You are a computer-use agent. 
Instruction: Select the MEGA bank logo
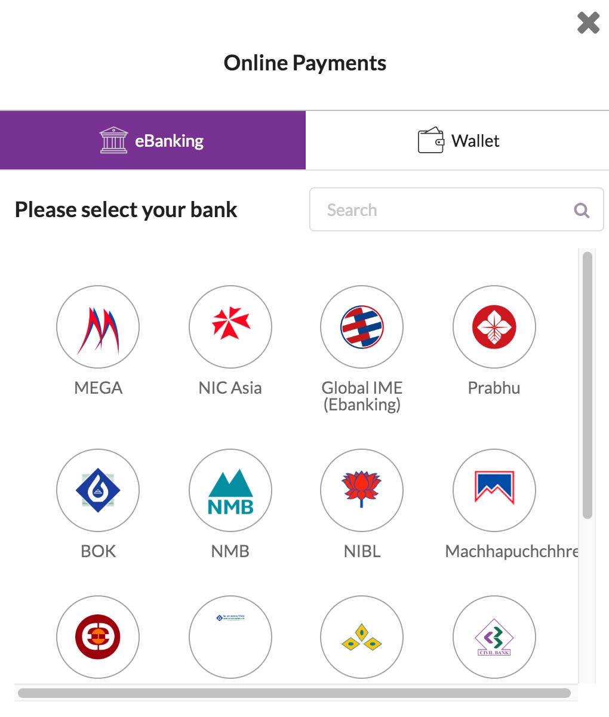pos(98,327)
